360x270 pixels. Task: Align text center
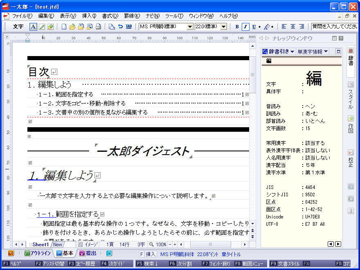click(293, 27)
